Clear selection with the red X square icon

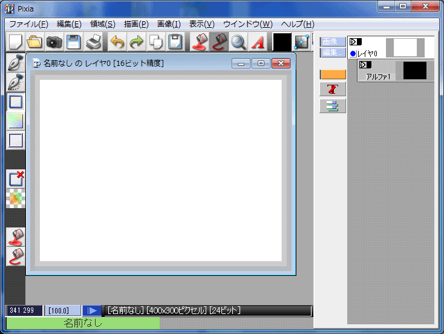[x=16, y=178]
